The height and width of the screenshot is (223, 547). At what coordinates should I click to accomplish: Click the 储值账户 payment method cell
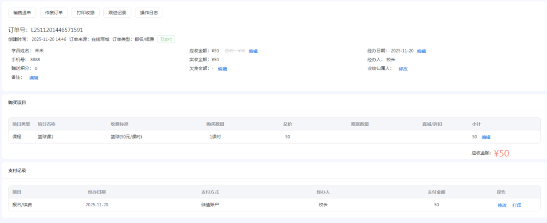pos(210,205)
